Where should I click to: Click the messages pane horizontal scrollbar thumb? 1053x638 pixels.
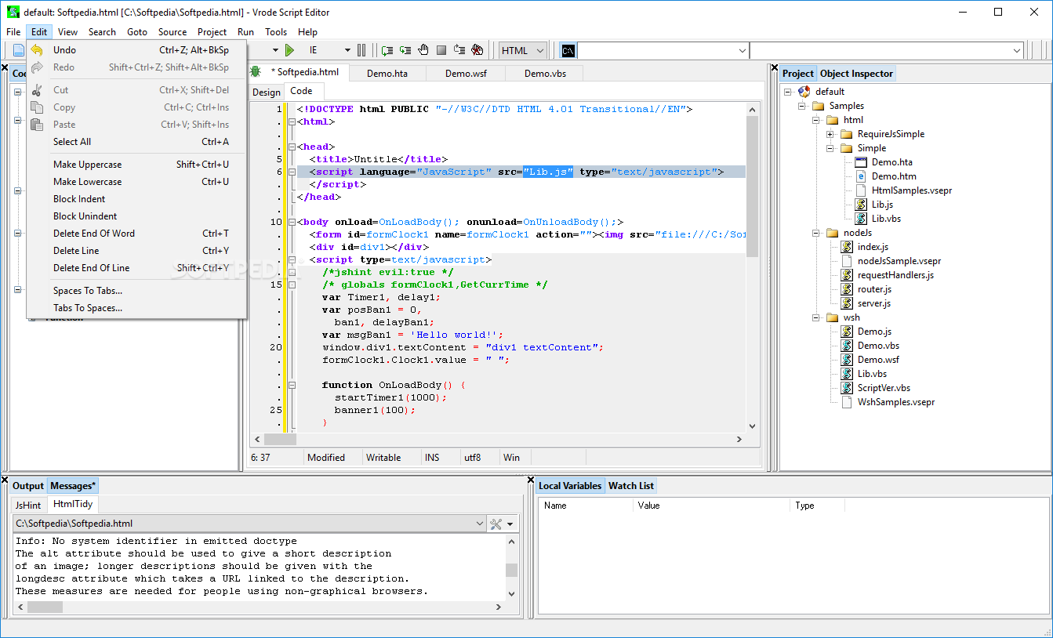tap(45, 607)
